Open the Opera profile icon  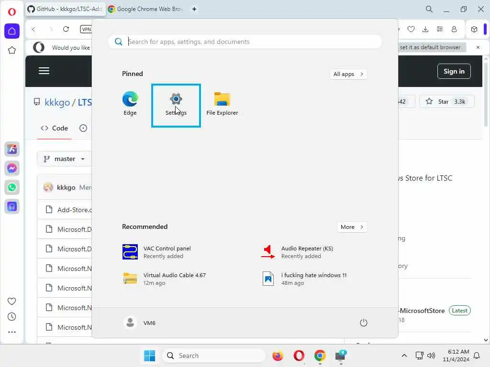(x=454, y=29)
